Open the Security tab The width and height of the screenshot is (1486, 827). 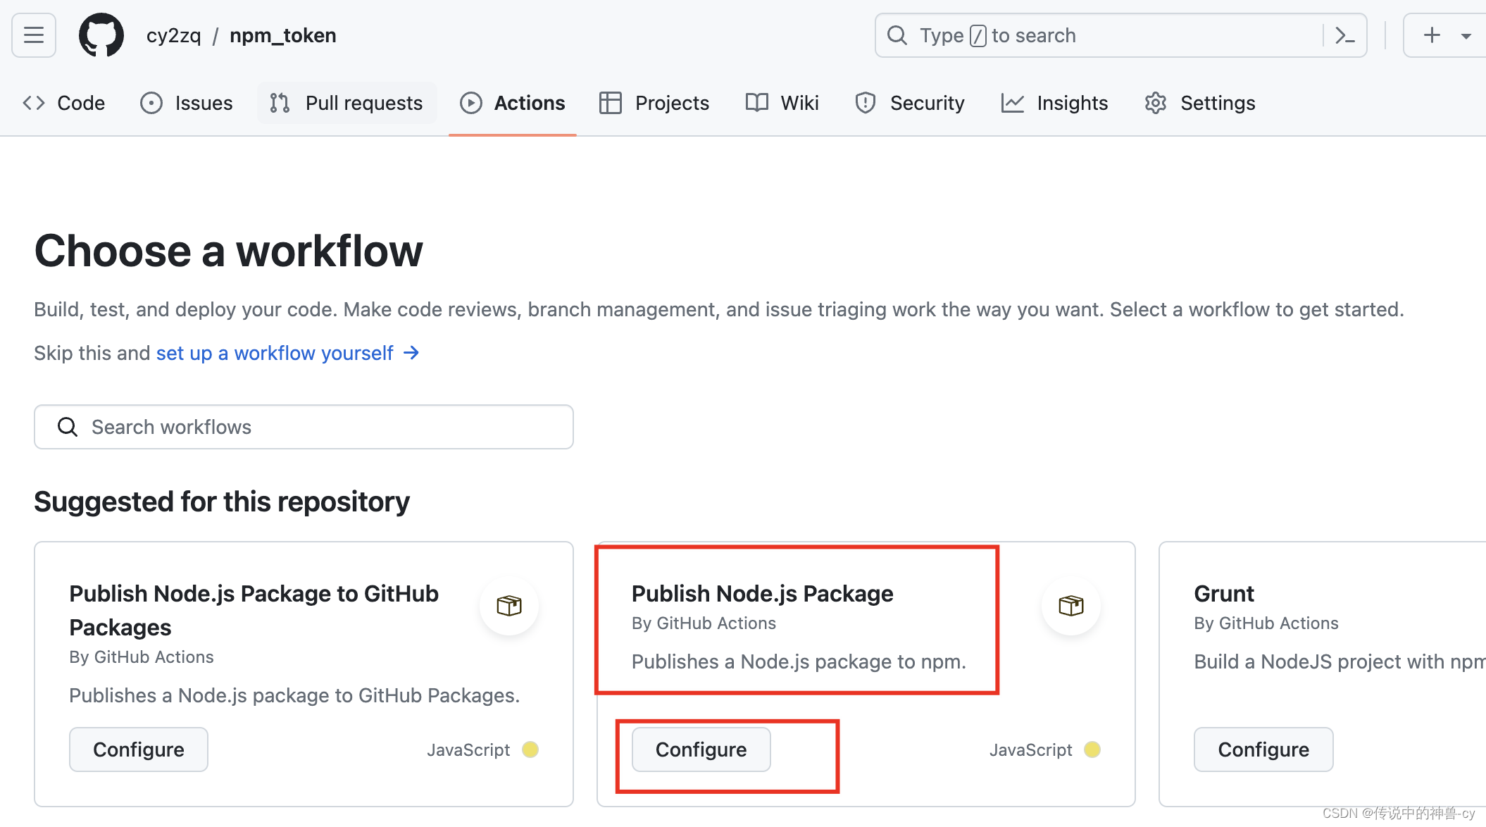[909, 103]
